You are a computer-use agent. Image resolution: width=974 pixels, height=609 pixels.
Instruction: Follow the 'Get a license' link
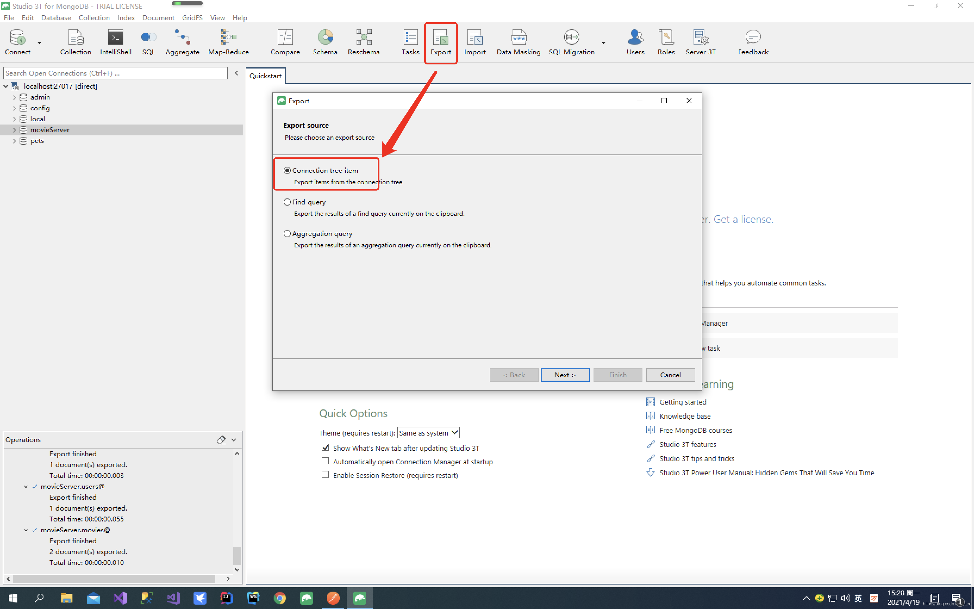(x=743, y=219)
